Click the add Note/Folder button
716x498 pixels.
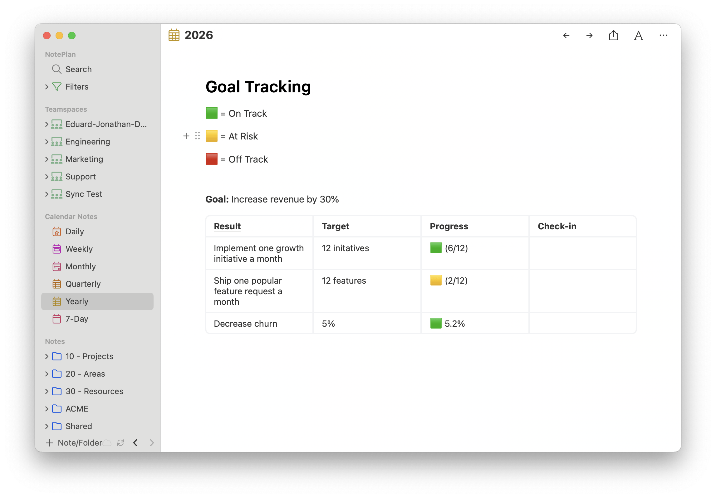pyautogui.click(x=74, y=443)
